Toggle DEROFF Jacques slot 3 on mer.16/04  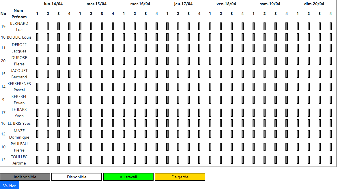click(x=145, y=48)
